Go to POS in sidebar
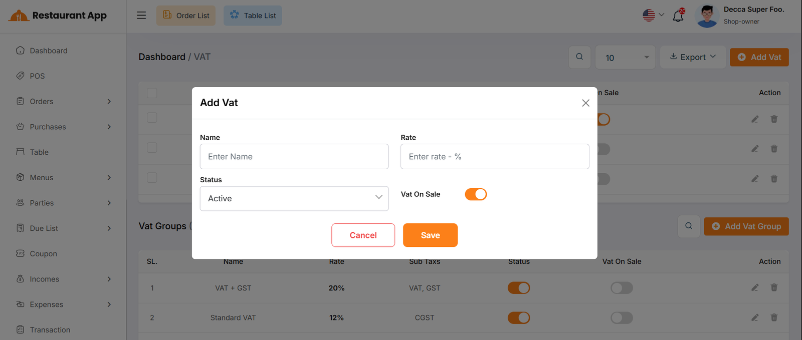 coord(37,76)
